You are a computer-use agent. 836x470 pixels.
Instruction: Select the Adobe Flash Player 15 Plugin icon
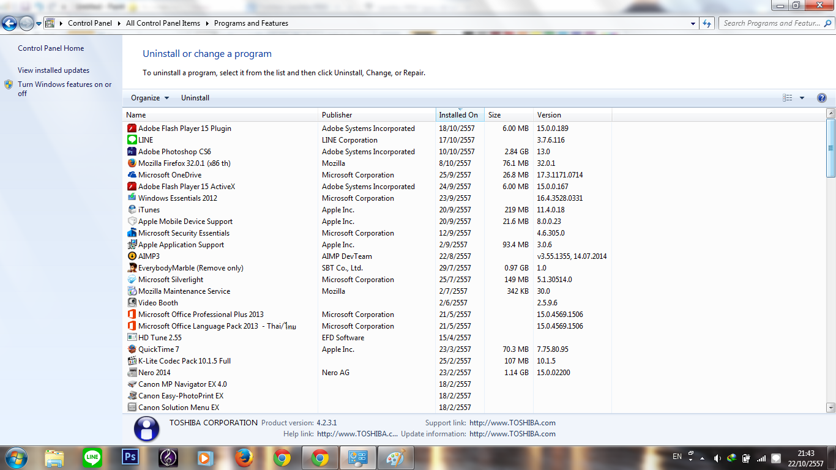132,129
